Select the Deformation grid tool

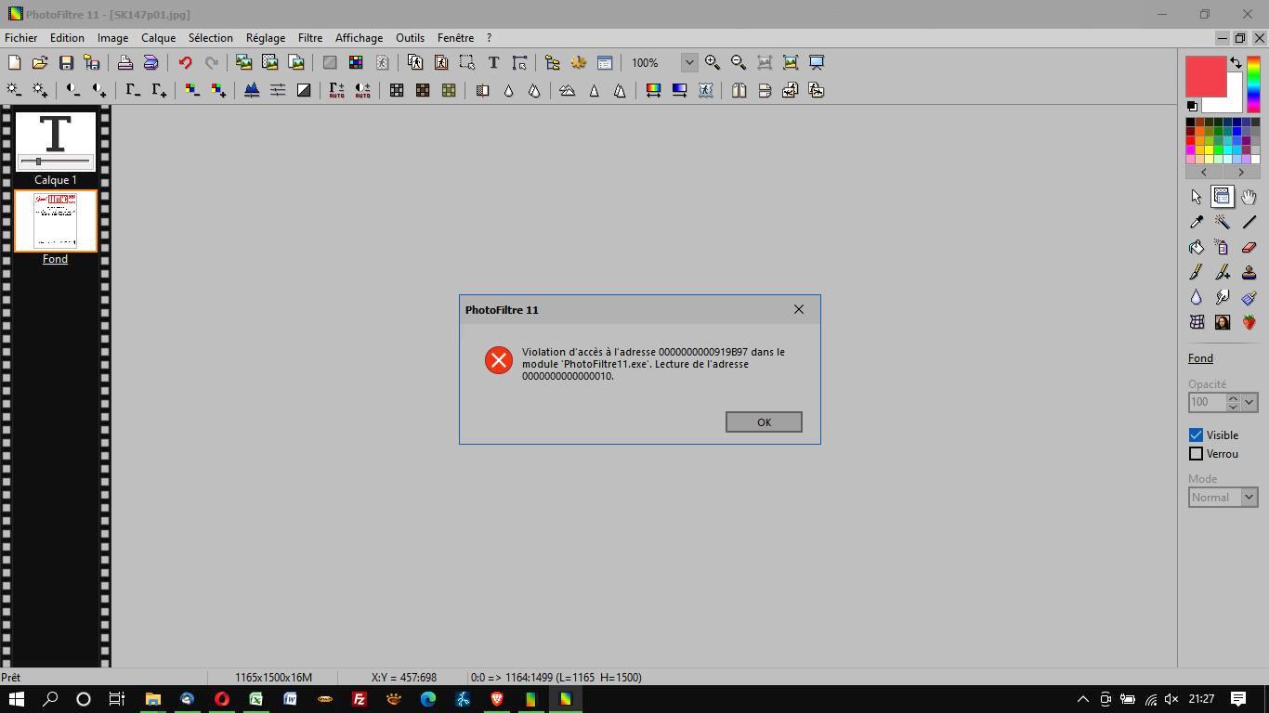coord(1197,322)
